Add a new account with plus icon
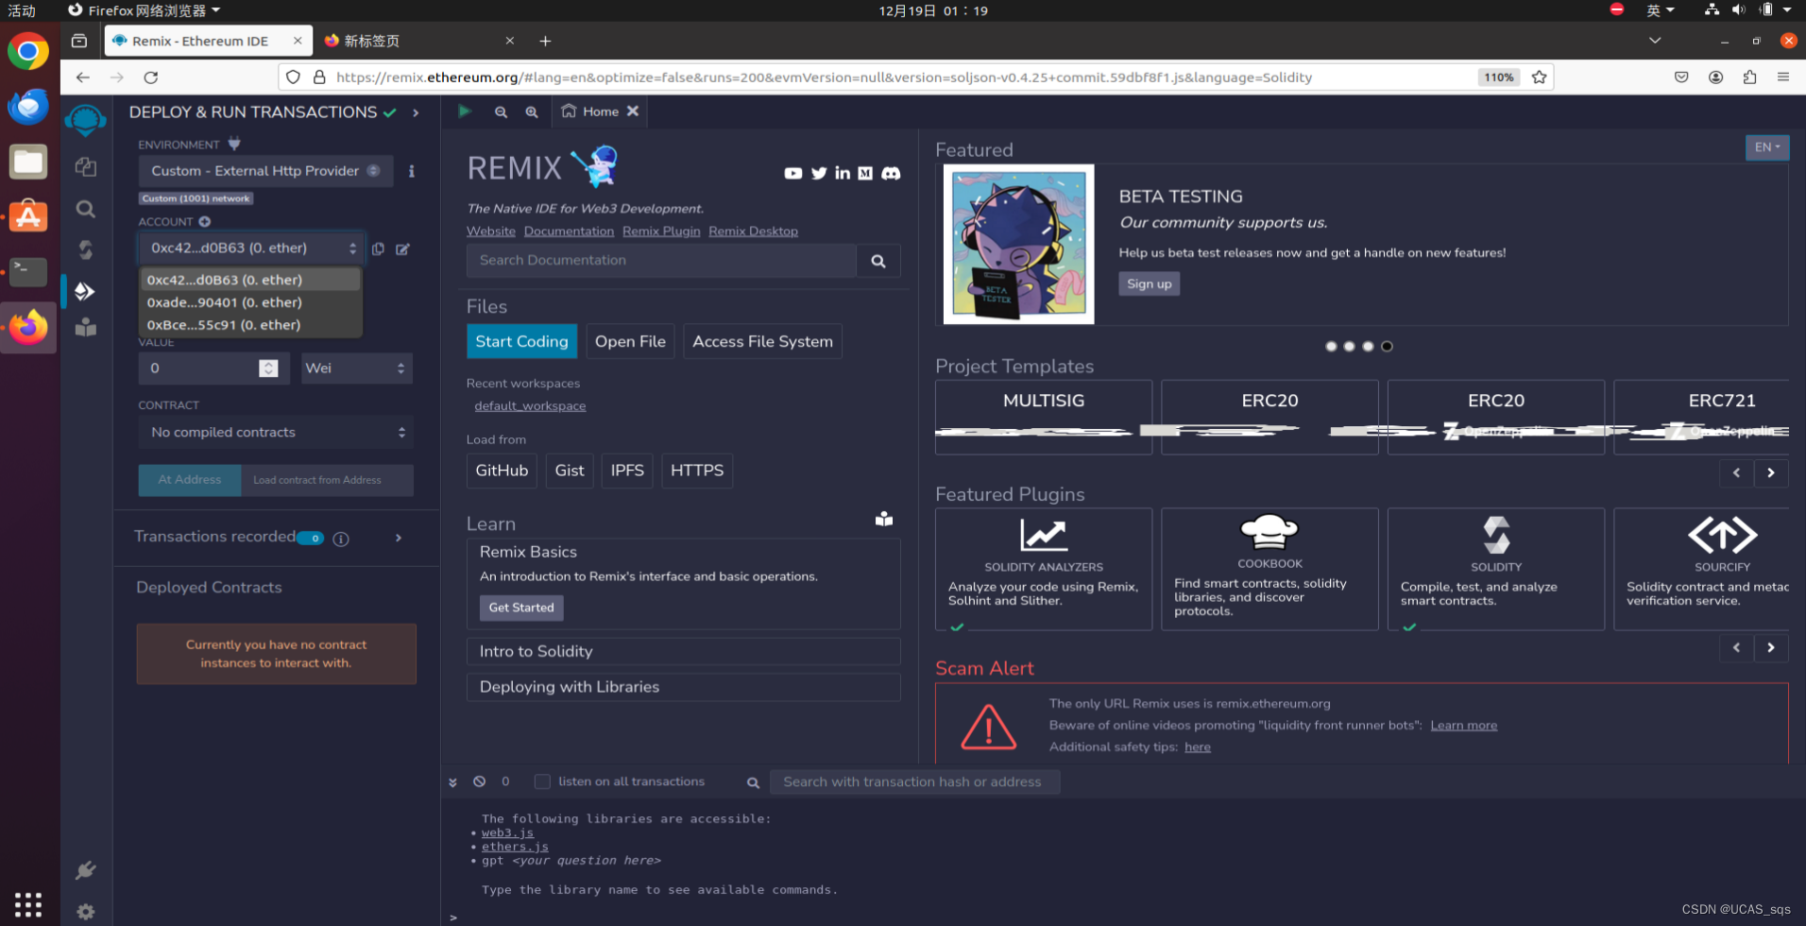The height and width of the screenshot is (926, 1806). [x=205, y=222]
